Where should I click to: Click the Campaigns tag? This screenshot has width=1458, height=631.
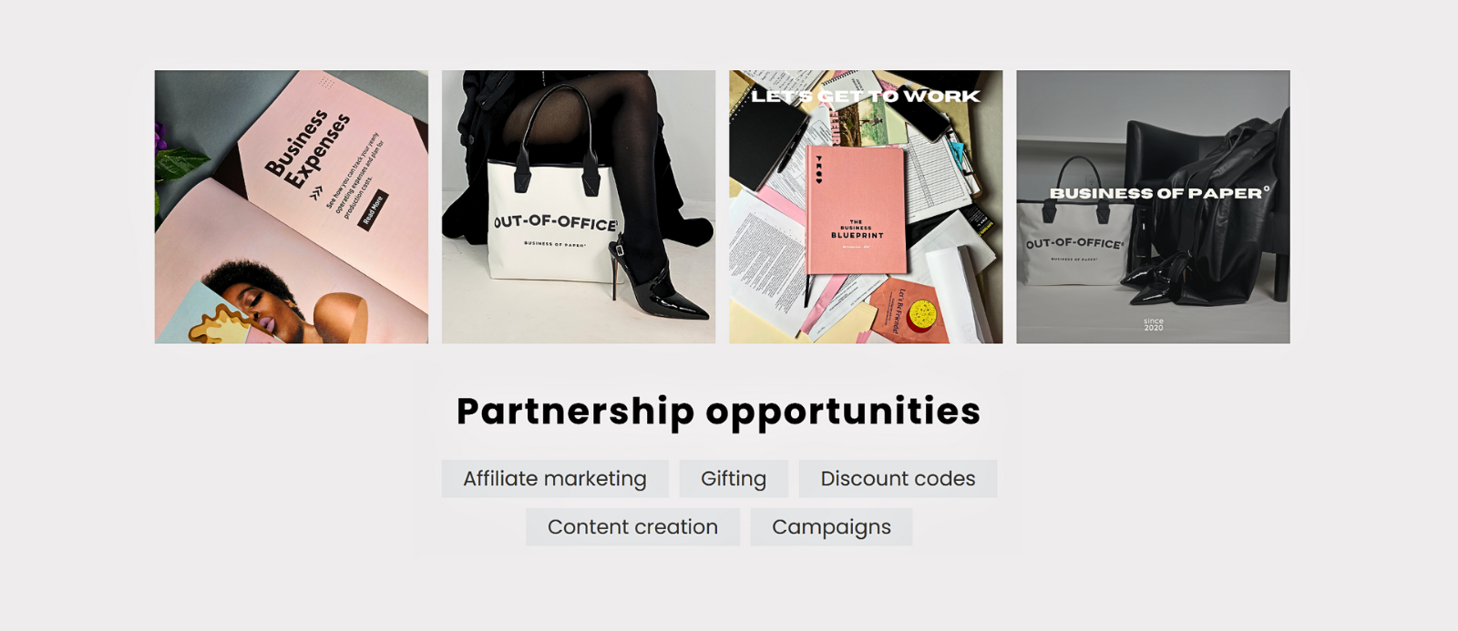(x=831, y=527)
